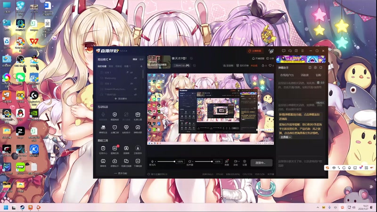Click the 连接中... button
The width and height of the screenshot is (377, 212).
(x=262, y=163)
